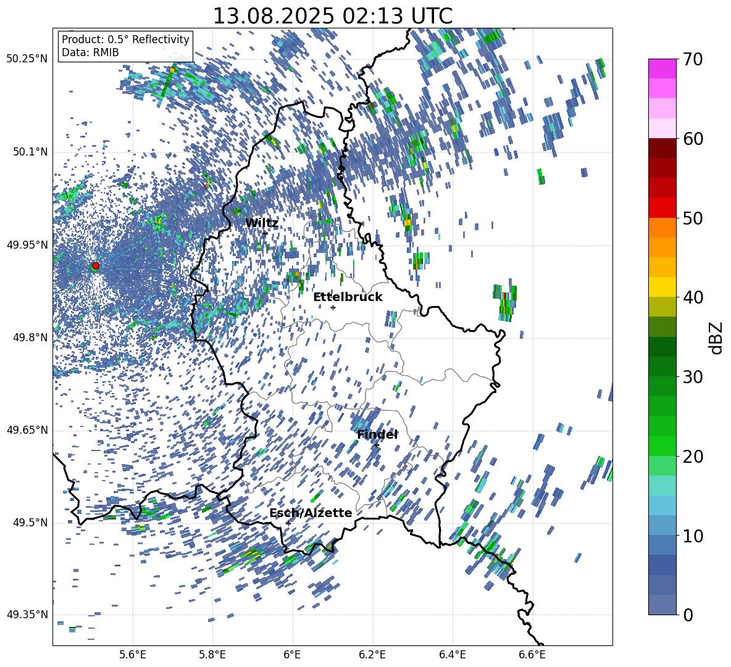
Task: Click the cross marker below Wiltz
Action: (x=265, y=233)
